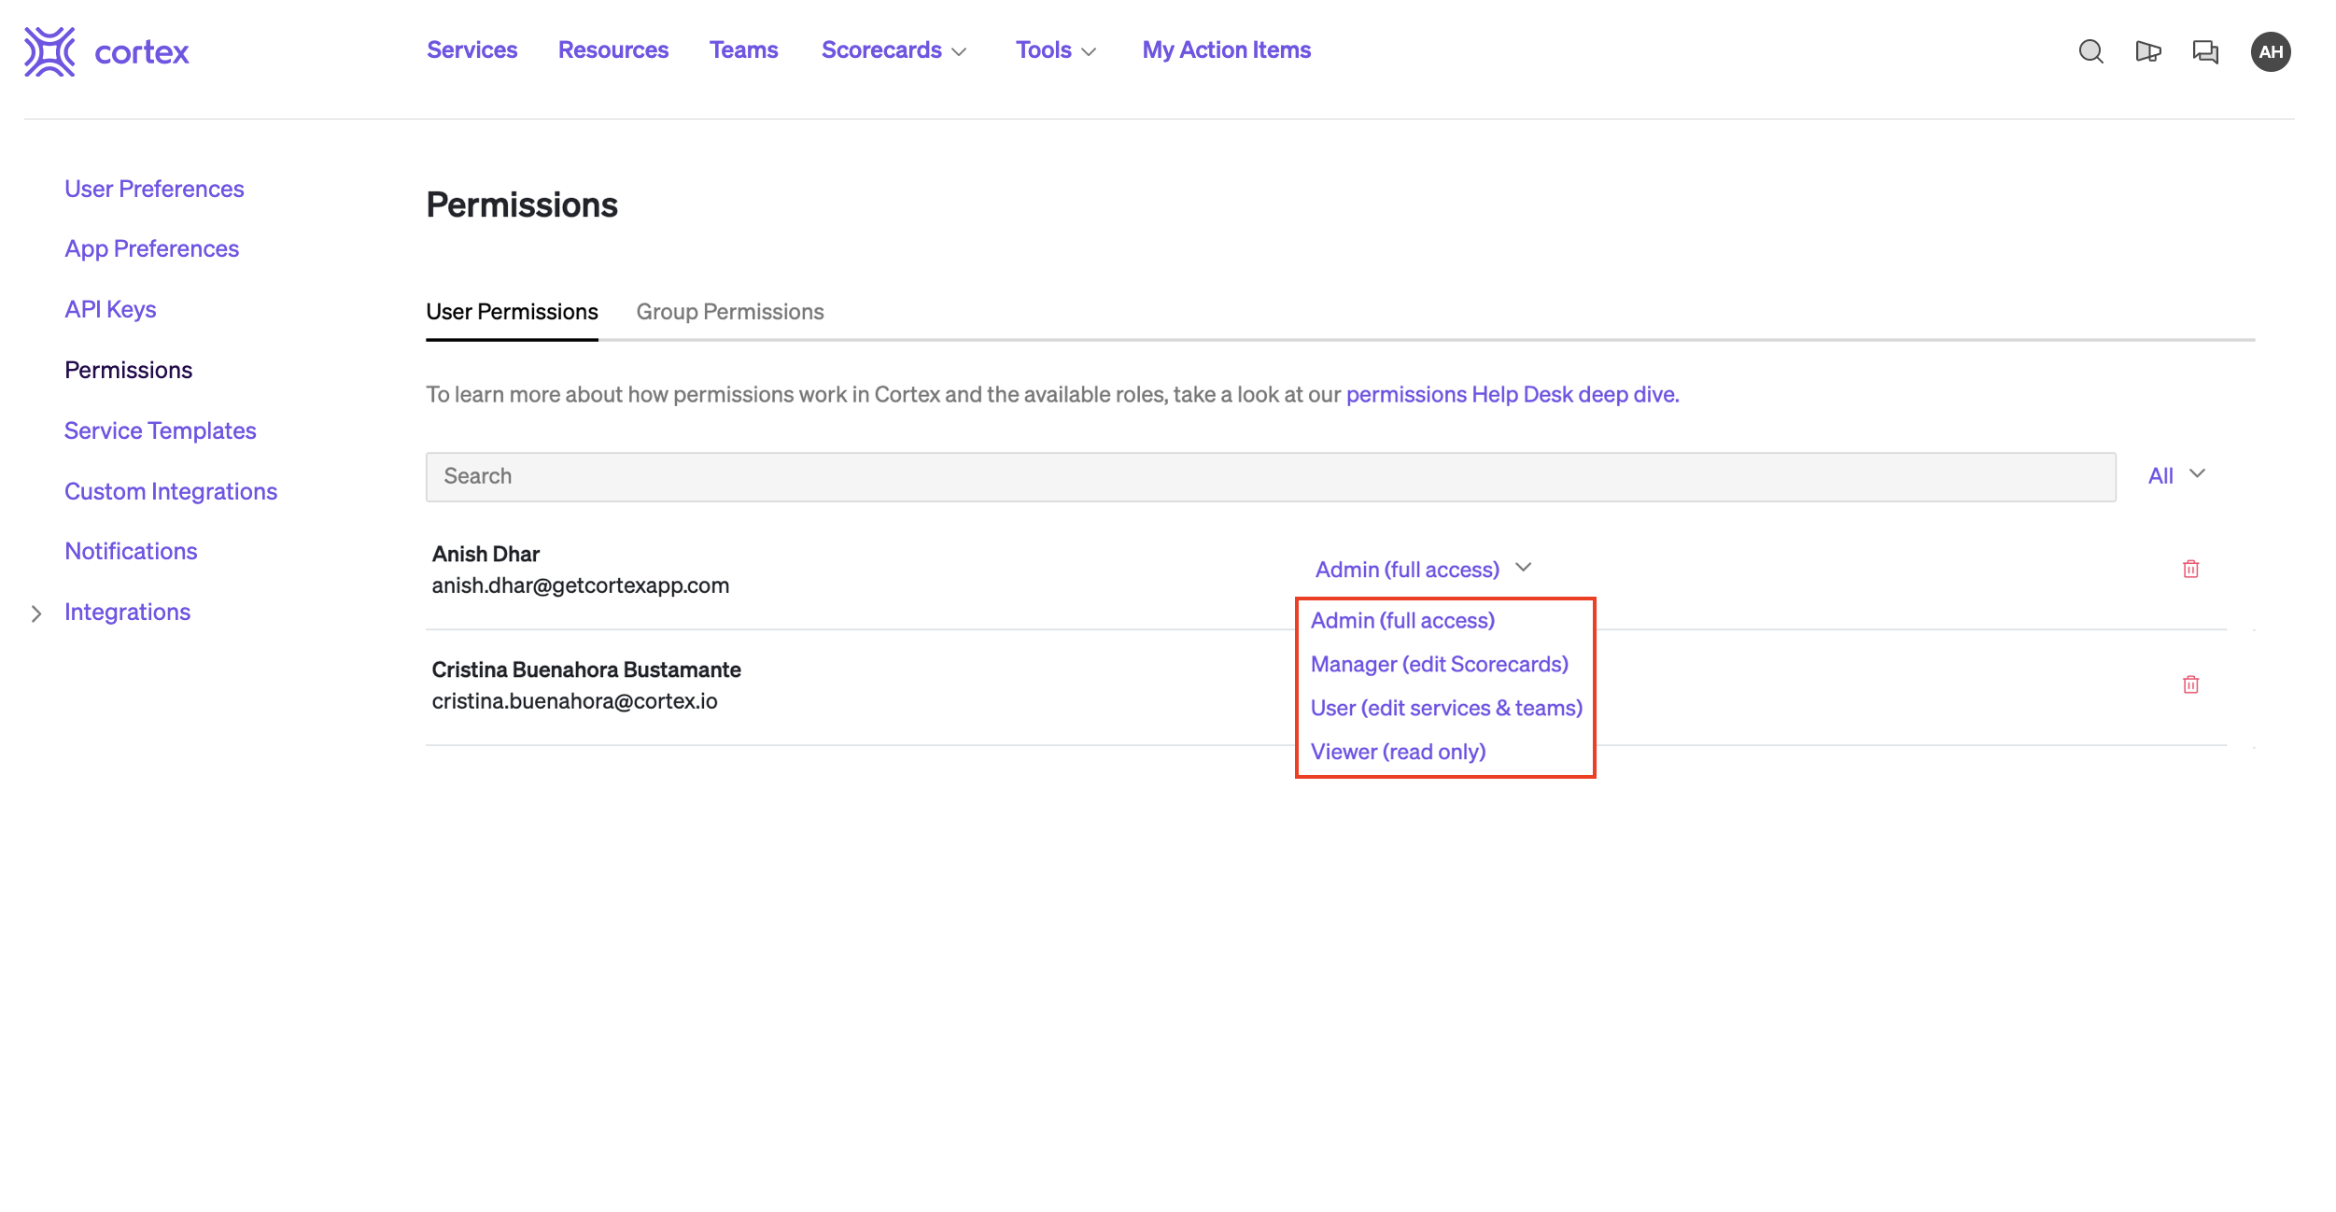Open the chat bubbles icon
This screenshot has height=1212, width=2336.
pos(2205,51)
